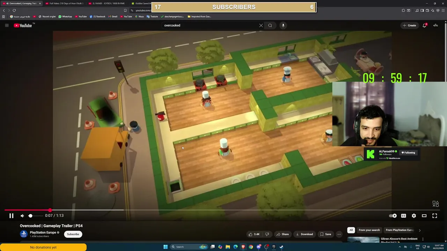
Task: Switch to theater mode
Action: [x=424, y=216]
